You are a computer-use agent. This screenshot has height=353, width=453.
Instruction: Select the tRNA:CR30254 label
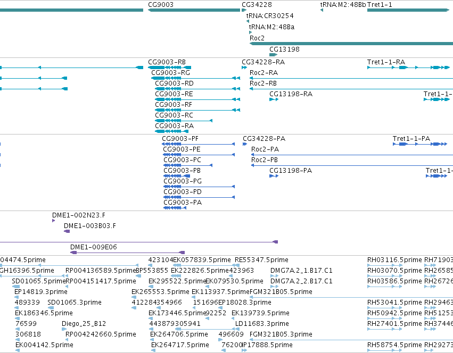coord(269,15)
